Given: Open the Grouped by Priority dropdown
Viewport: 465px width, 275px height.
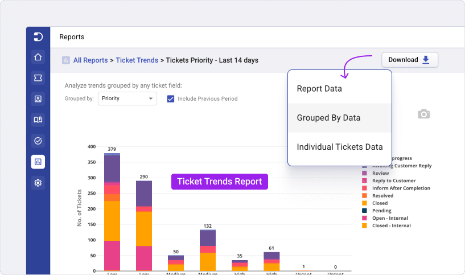Looking at the screenshot, I should [x=127, y=98].
